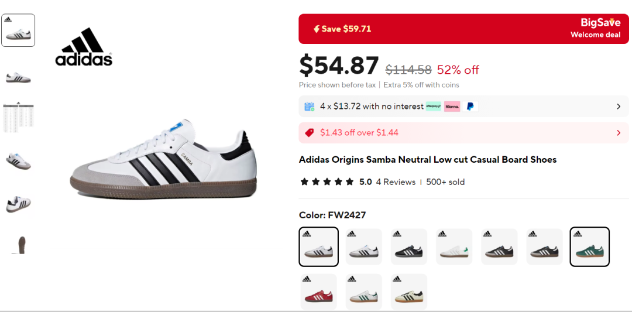
Task: Click the Klarna payment icon
Action: [x=452, y=107]
